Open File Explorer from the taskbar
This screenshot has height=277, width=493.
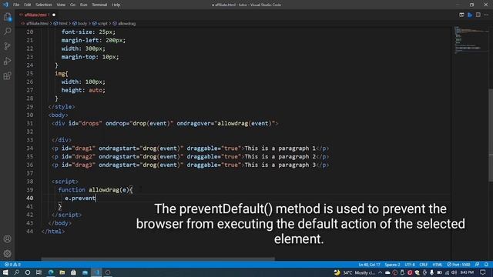[62, 272]
